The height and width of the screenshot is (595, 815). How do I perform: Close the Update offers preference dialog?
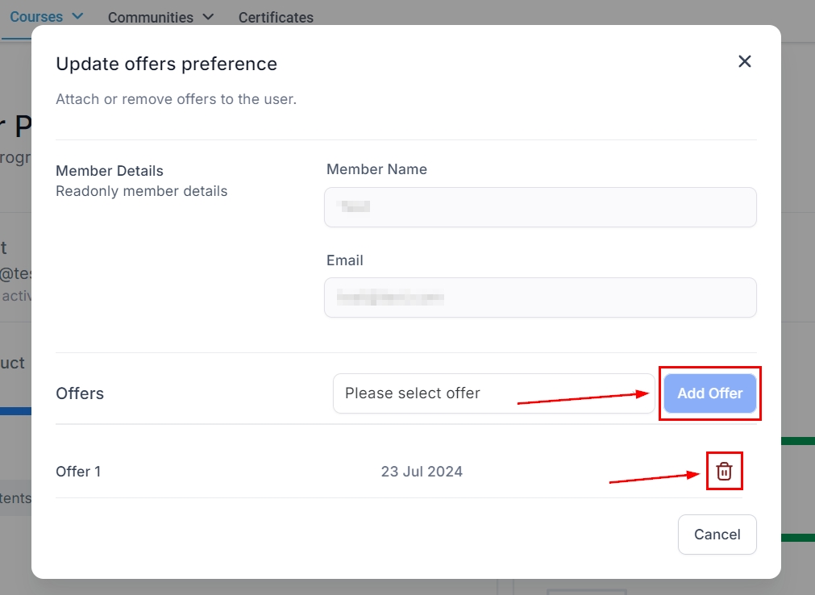click(744, 61)
